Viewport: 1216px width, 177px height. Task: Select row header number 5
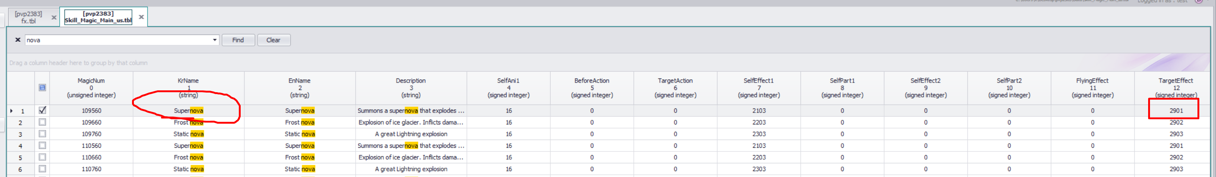pyautogui.click(x=20, y=158)
